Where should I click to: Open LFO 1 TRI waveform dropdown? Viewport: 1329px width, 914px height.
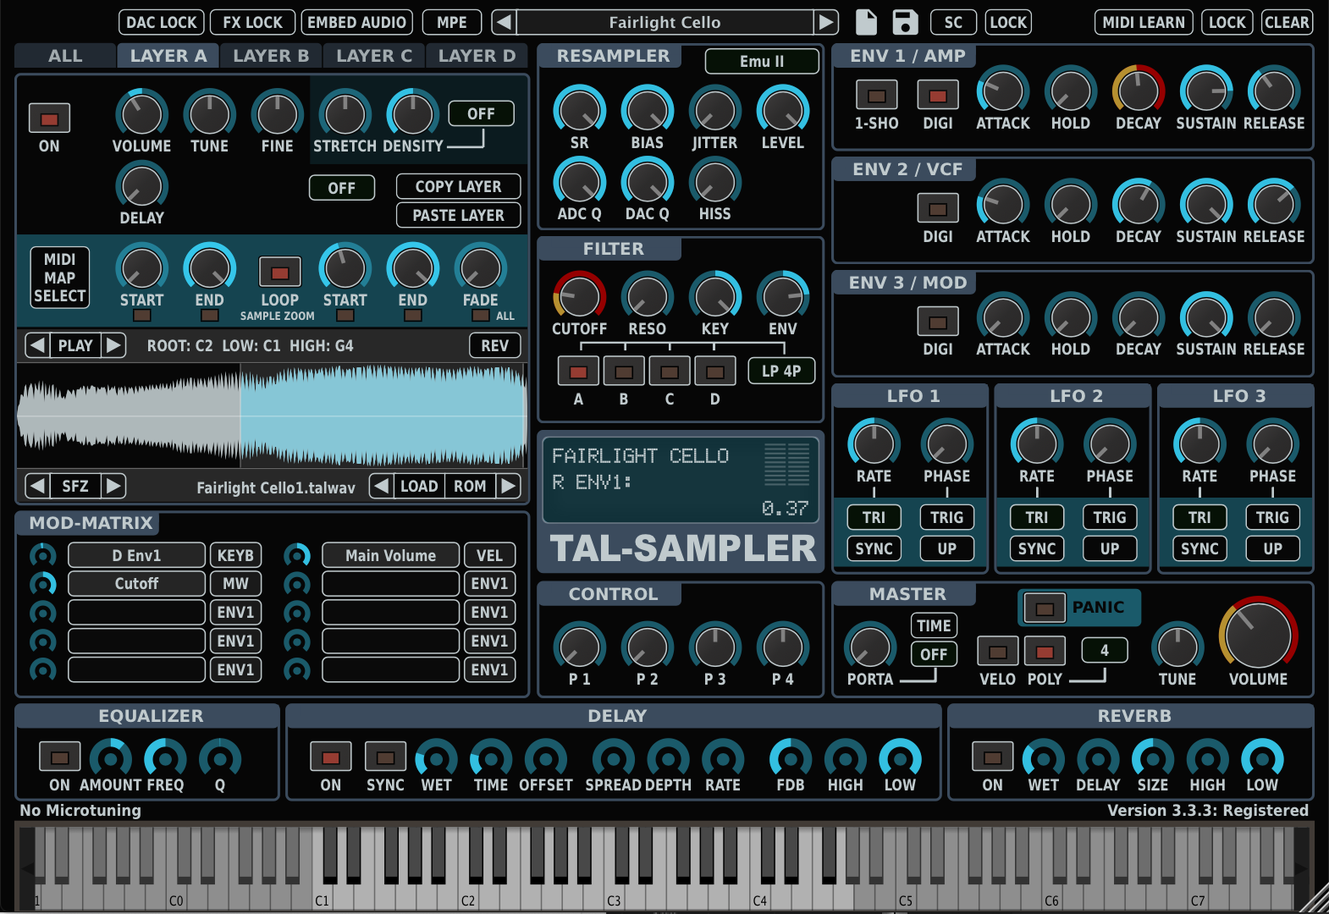tap(874, 517)
